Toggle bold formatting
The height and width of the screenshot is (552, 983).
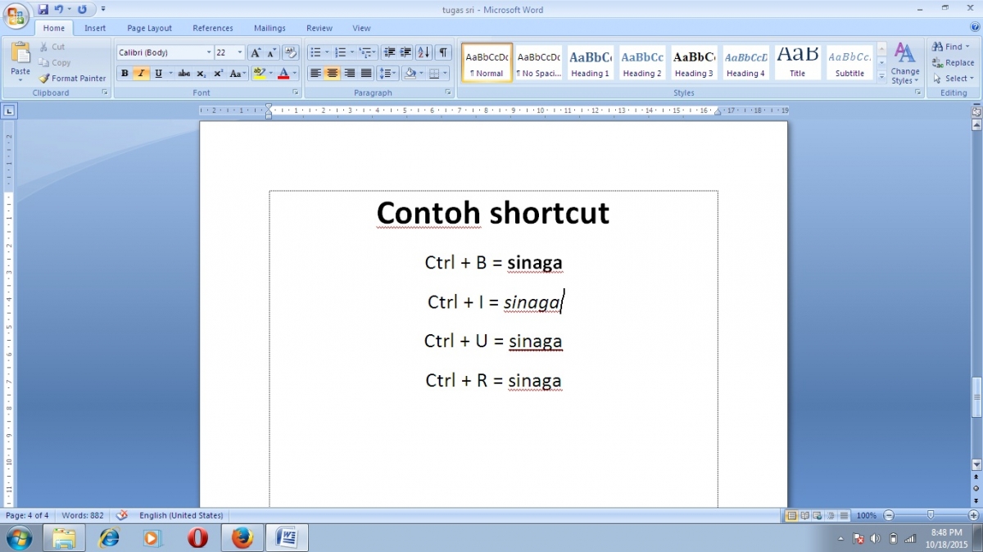124,73
